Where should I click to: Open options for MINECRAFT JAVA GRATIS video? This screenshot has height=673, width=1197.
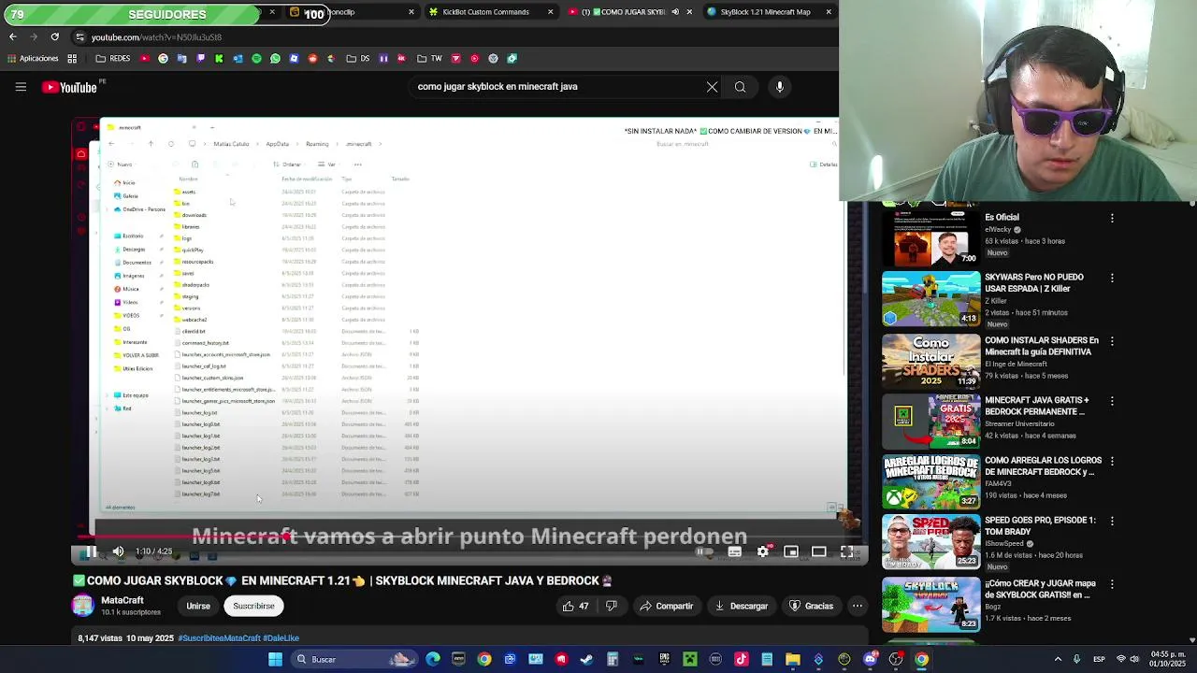click(1112, 401)
